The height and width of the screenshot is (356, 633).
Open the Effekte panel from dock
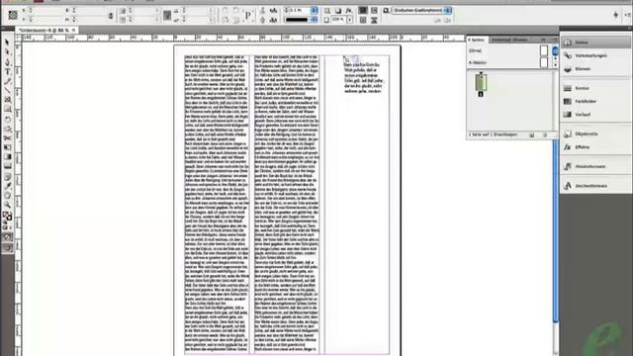pos(595,147)
